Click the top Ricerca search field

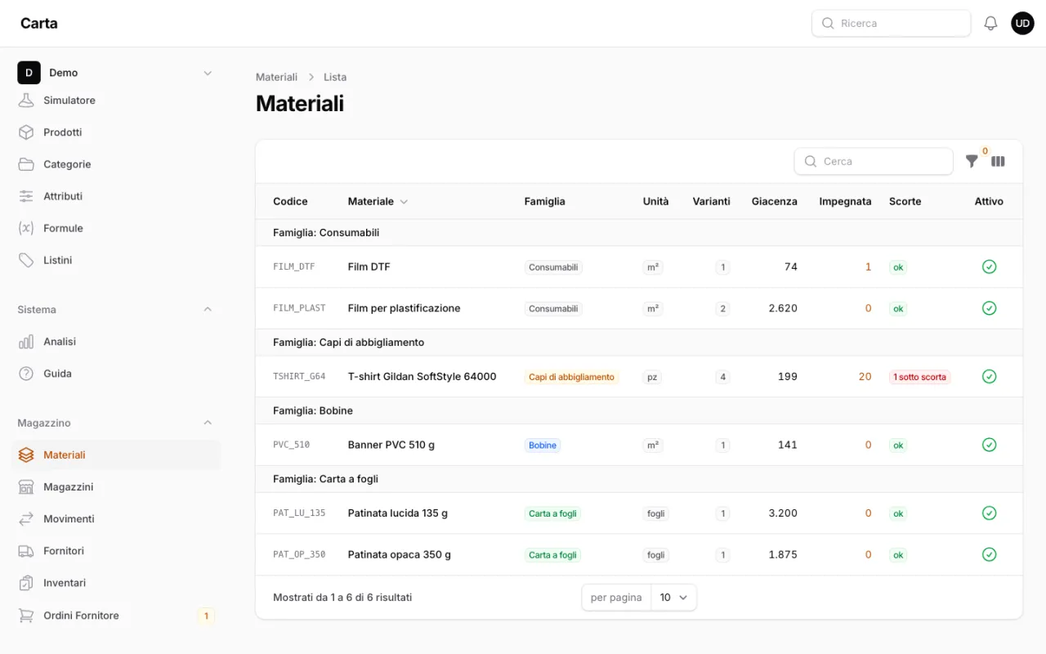pyautogui.click(x=891, y=24)
